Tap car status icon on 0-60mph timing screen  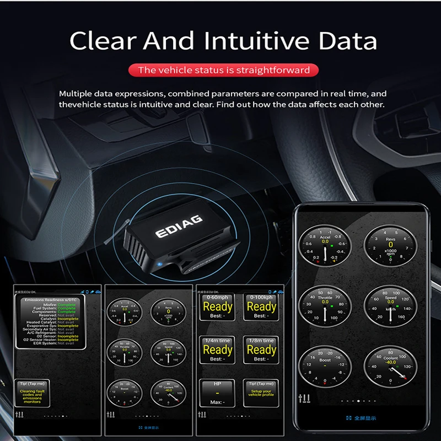281,292
